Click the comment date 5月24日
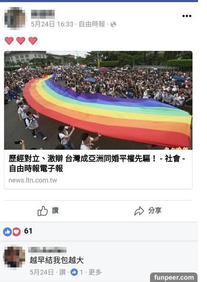This screenshot has height=282, width=207. click(42, 272)
